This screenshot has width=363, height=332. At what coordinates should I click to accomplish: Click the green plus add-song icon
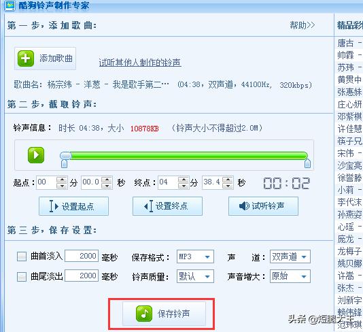tap(26, 59)
